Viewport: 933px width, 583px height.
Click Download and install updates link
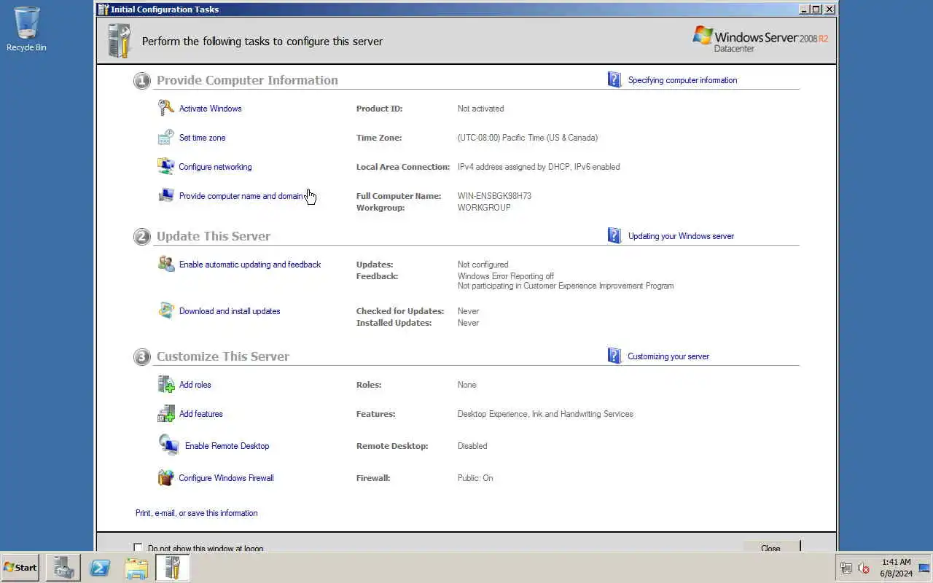[230, 311]
